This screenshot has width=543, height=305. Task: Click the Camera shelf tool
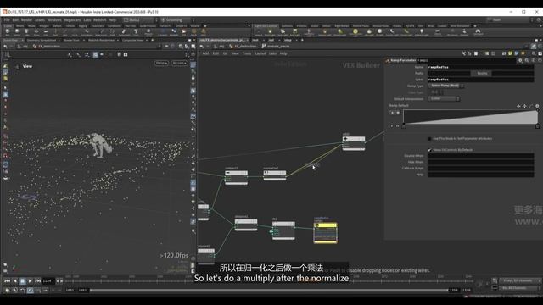258,32
